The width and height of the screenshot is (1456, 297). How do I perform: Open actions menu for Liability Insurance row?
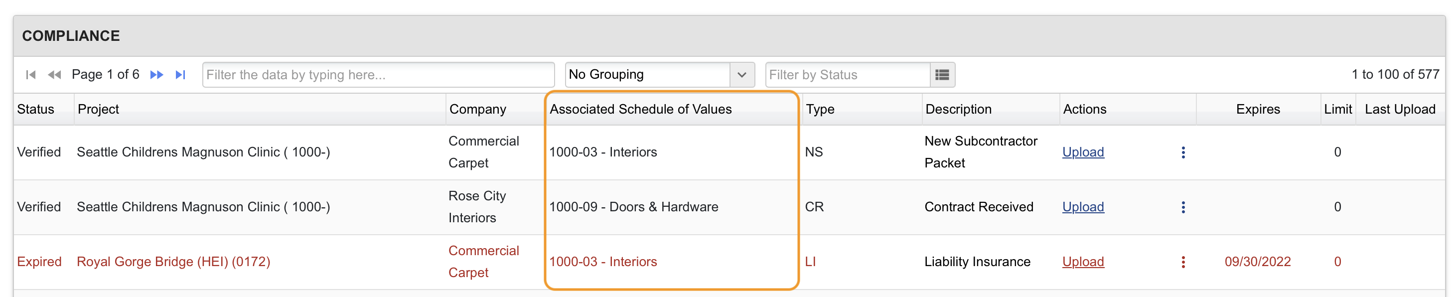click(1183, 262)
